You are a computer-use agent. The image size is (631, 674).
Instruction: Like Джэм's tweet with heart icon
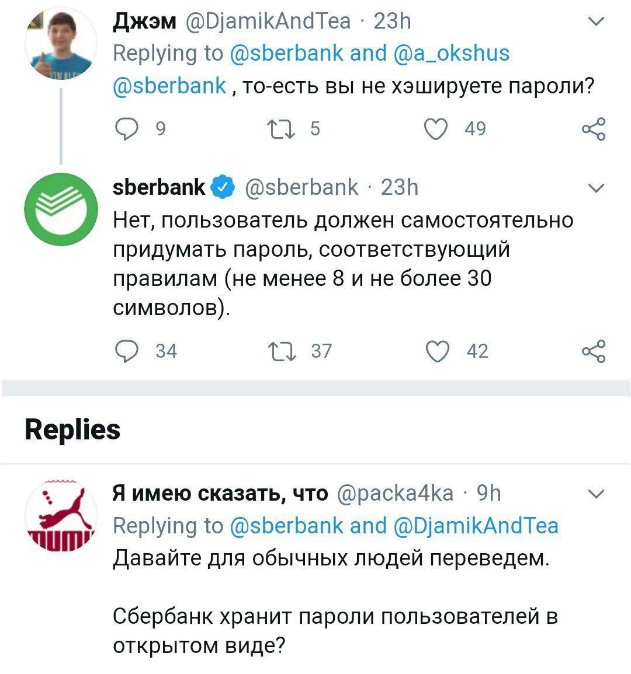pos(436,128)
